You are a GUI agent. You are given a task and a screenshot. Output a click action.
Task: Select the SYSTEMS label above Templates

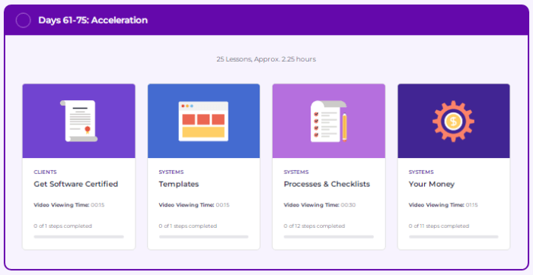171,172
